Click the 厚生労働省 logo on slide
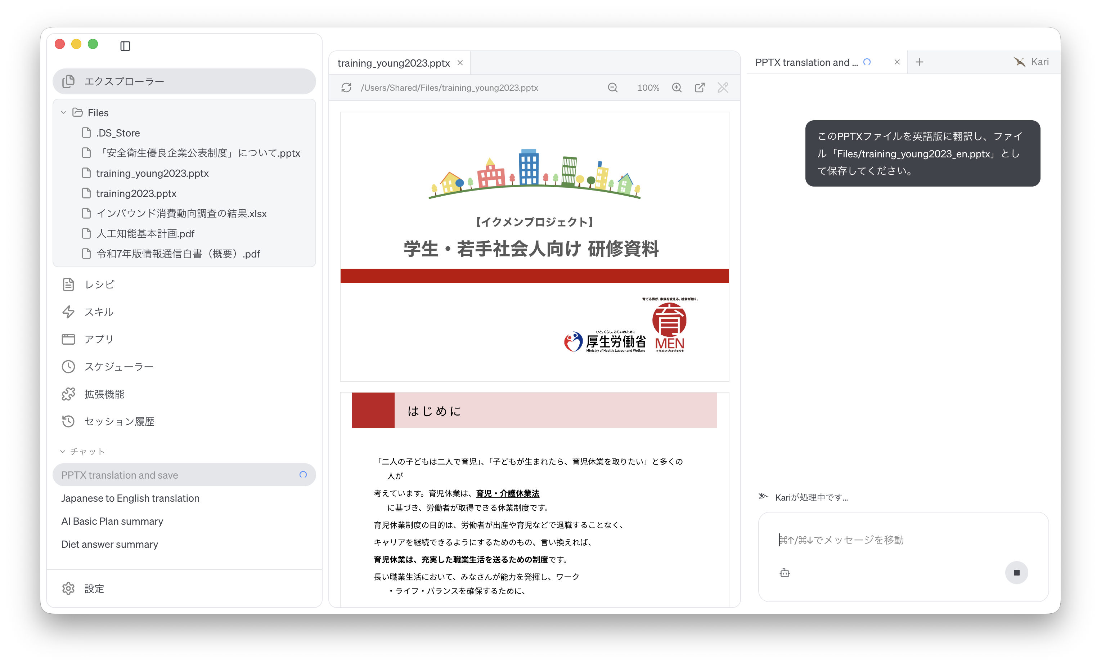Screen dimensions: 1101x667 605,342
